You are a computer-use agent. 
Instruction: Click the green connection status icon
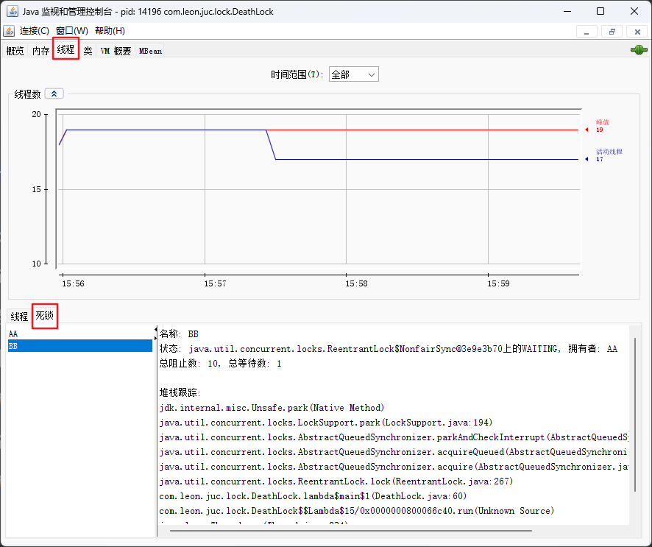coord(638,50)
